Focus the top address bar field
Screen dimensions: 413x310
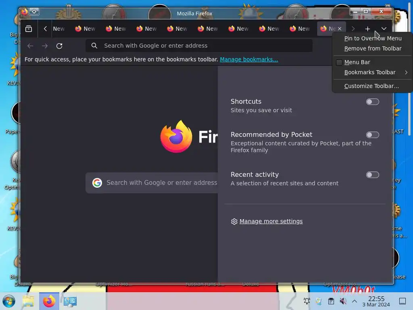point(199,46)
